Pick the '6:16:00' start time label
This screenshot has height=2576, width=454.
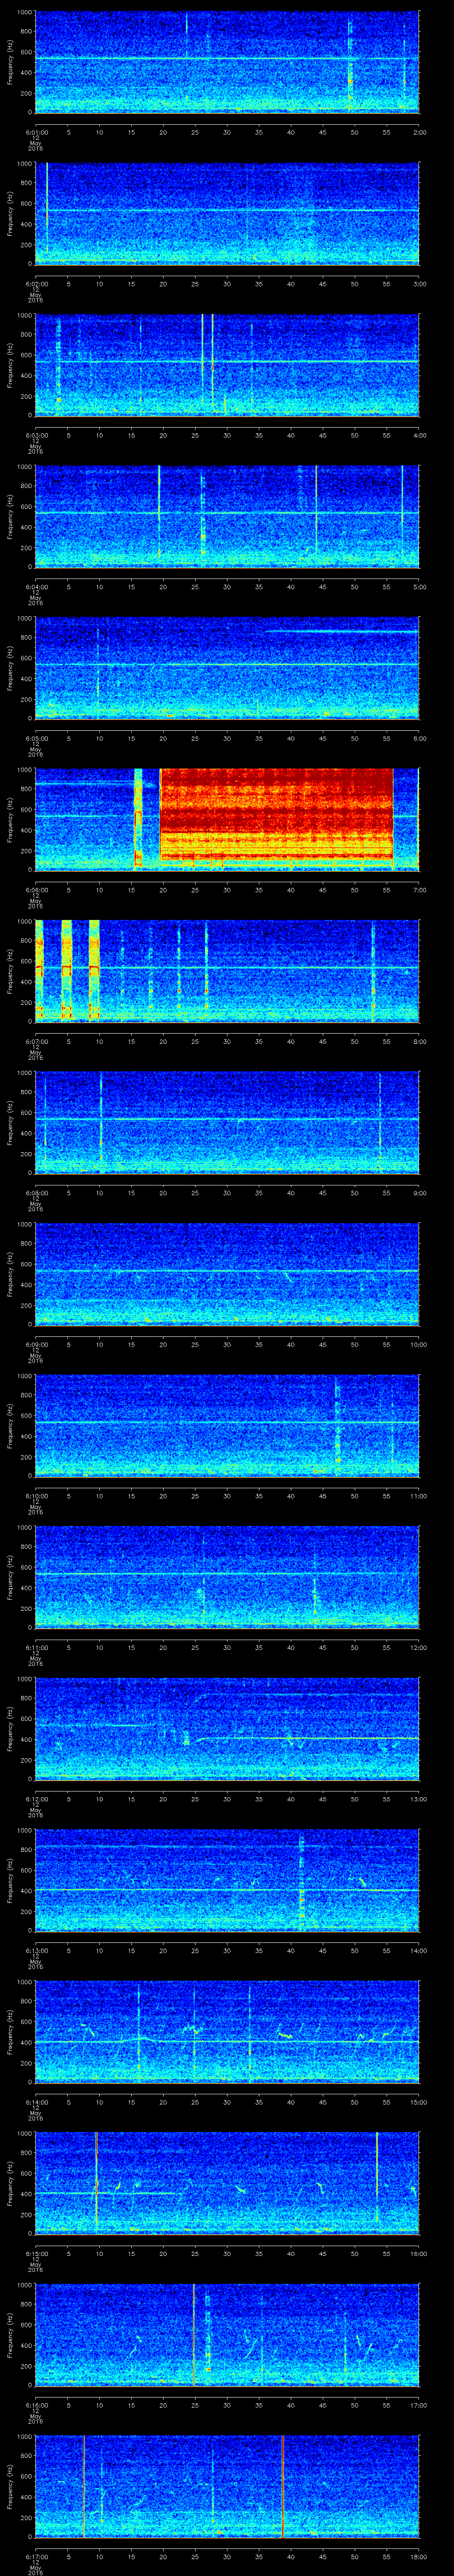(36, 2405)
